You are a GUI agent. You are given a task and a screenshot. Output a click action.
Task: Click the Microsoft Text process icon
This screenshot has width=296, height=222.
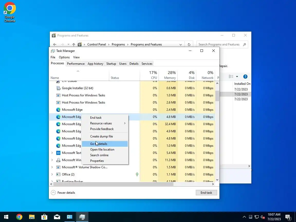pos(58,153)
